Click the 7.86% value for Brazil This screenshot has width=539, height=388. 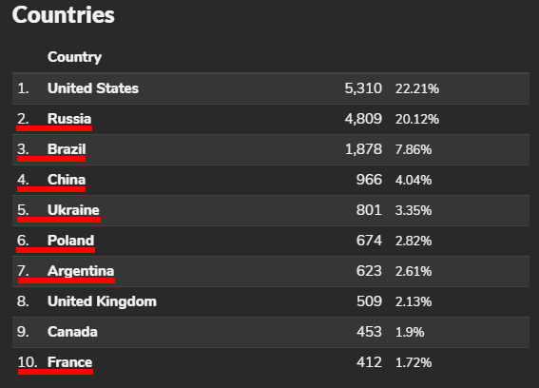[x=414, y=149]
